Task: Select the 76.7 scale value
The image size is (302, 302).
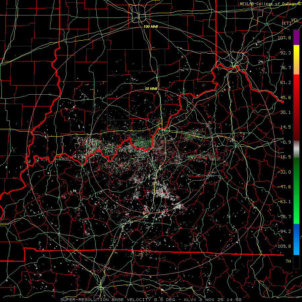Action: coord(286,67)
